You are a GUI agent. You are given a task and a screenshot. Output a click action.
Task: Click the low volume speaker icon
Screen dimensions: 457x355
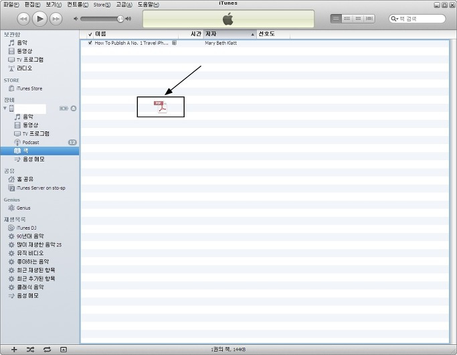click(x=76, y=19)
